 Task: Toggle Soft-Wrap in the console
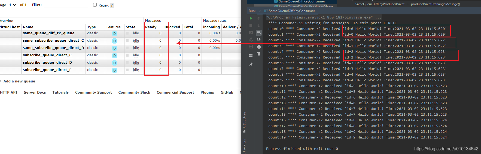click(x=259, y=33)
